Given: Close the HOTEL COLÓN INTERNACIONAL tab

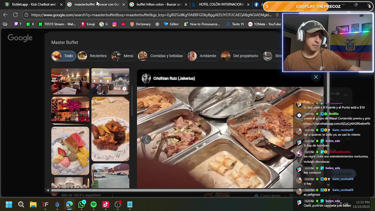Looking at the screenshot, I should click(x=248, y=4).
